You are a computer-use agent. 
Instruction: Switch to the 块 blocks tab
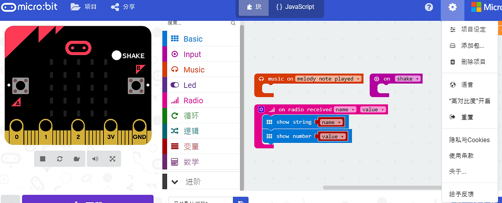pyautogui.click(x=254, y=7)
